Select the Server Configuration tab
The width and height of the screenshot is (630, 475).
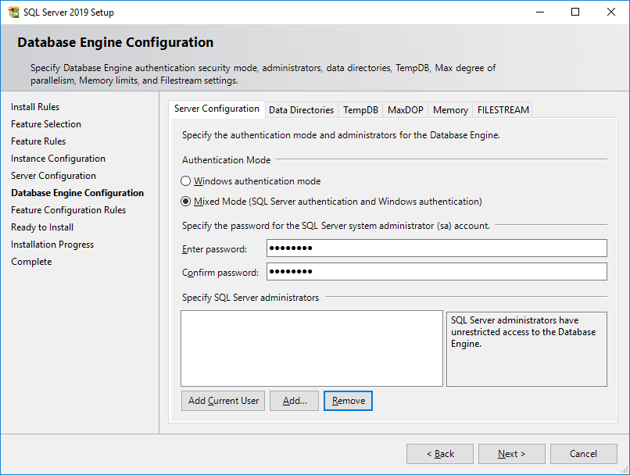point(217,109)
